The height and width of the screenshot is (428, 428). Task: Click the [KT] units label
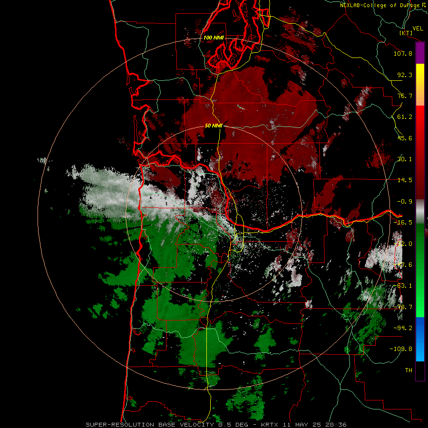[x=406, y=33]
